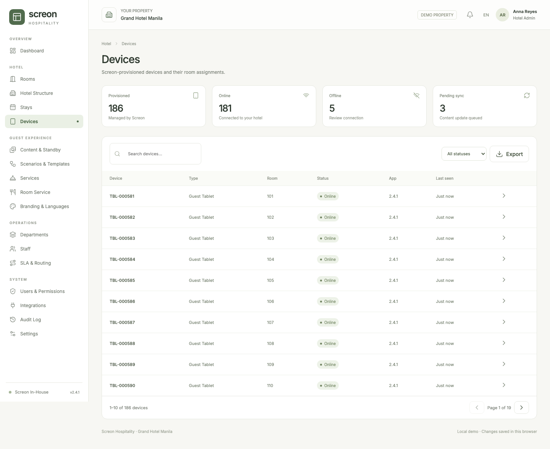Open Dashboard from sidebar
Image resolution: width=550 pixels, height=449 pixels.
pos(44,51)
